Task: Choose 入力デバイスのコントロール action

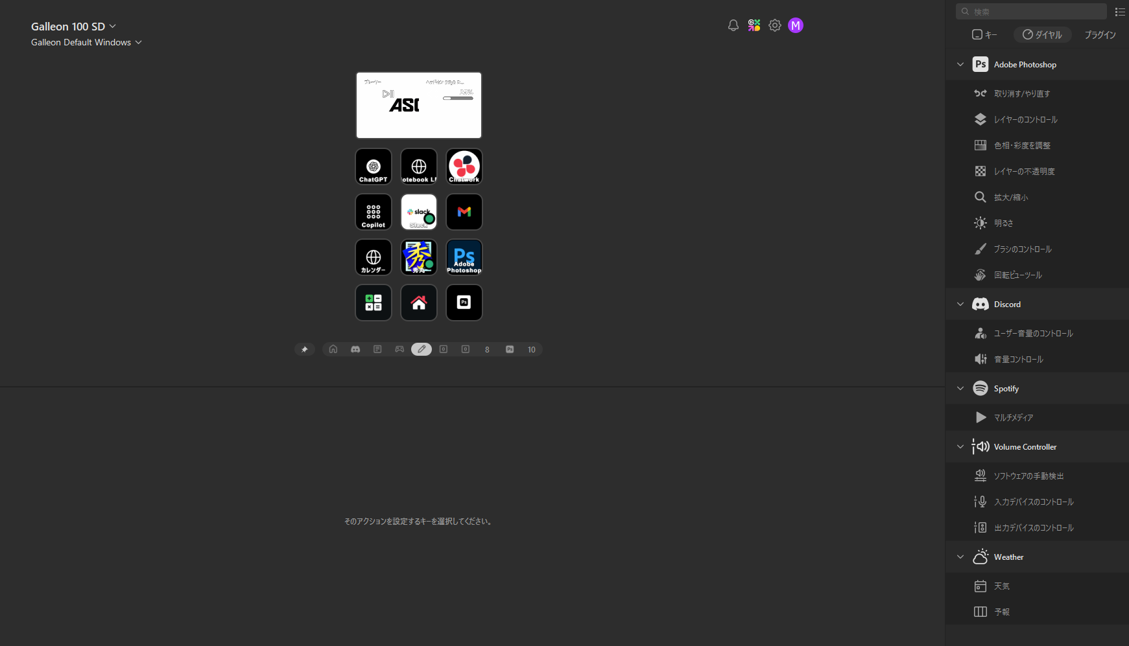Action: pyautogui.click(x=1037, y=502)
